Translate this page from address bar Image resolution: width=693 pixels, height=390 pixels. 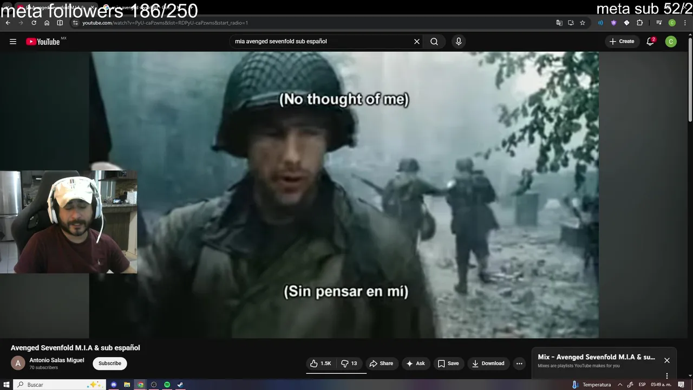pyautogui.click(x=559, y=23)
